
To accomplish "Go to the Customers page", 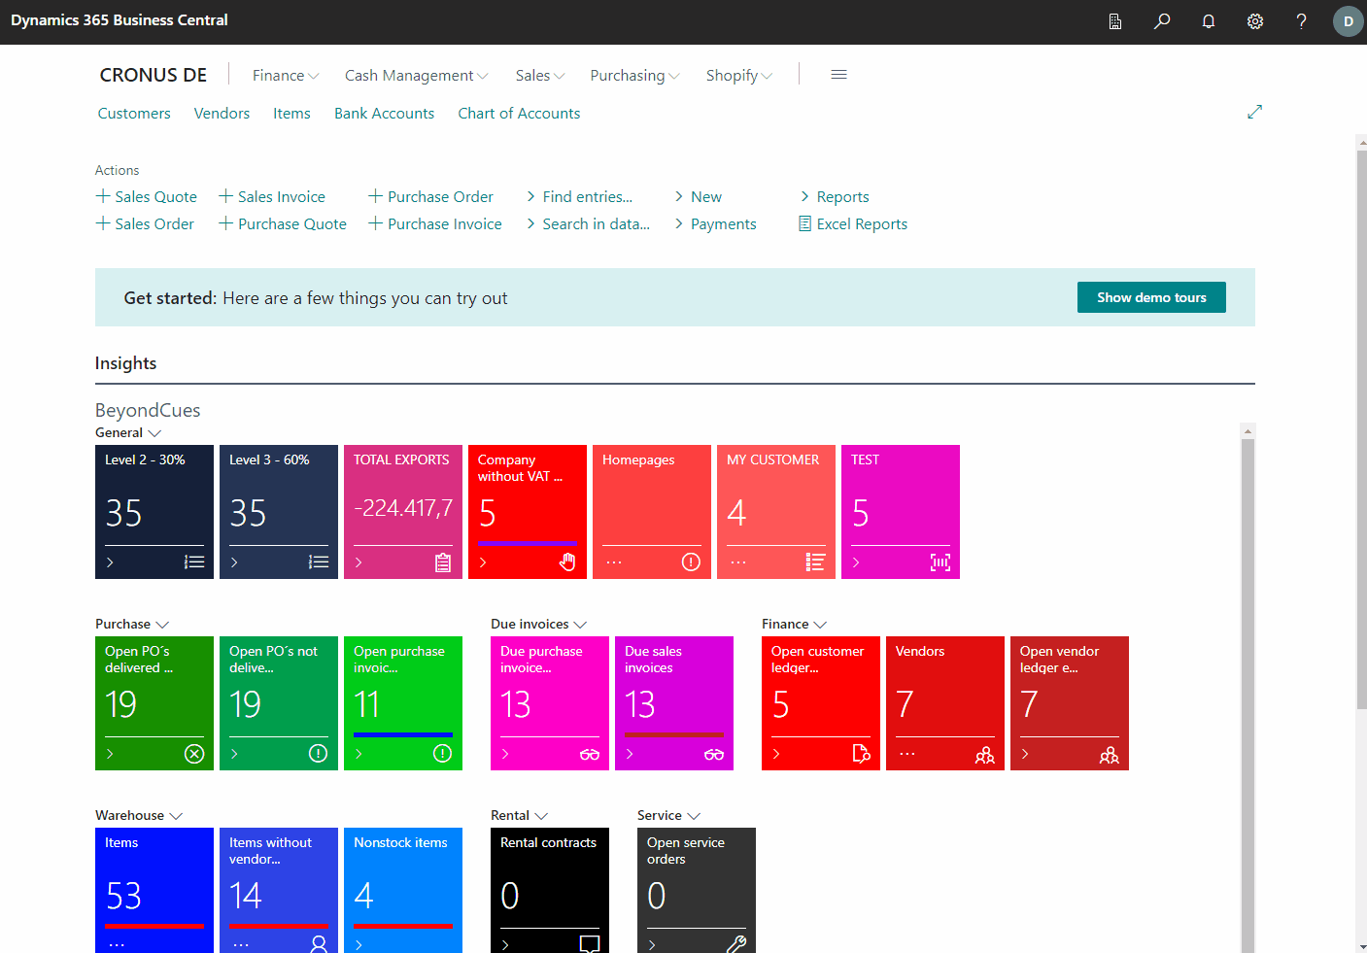I will coord(134,114).
